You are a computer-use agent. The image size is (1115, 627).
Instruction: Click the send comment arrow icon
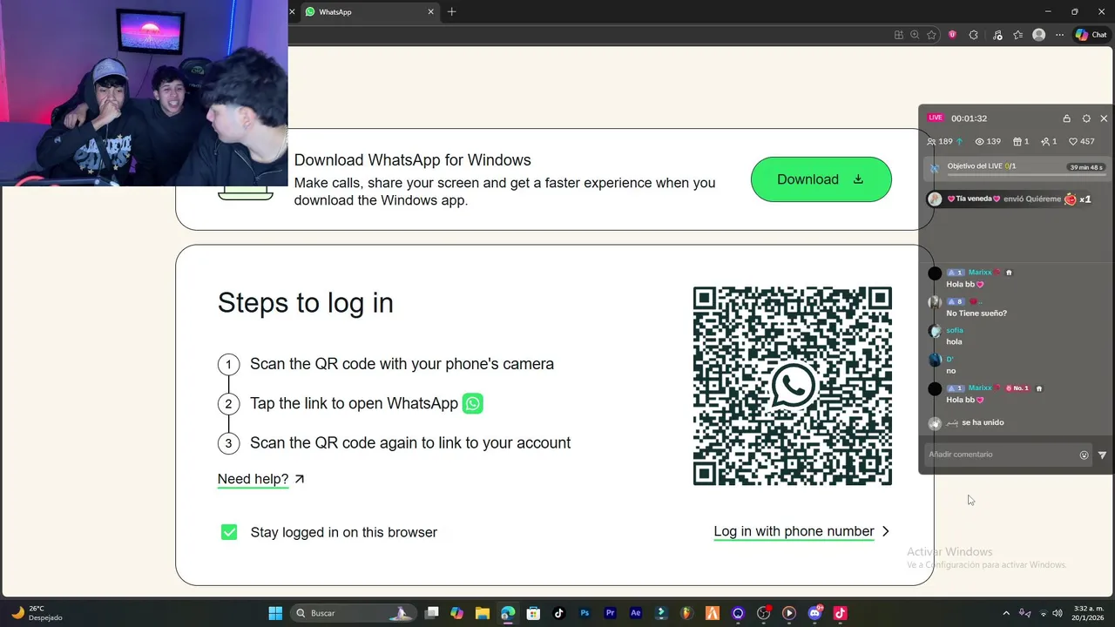click(1102, 455)
